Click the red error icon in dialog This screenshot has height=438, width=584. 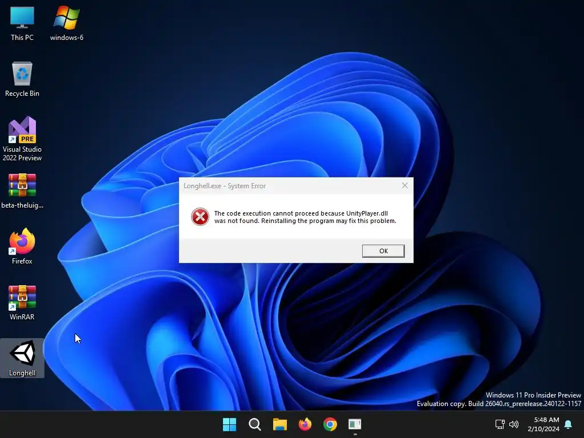(200, 217)
